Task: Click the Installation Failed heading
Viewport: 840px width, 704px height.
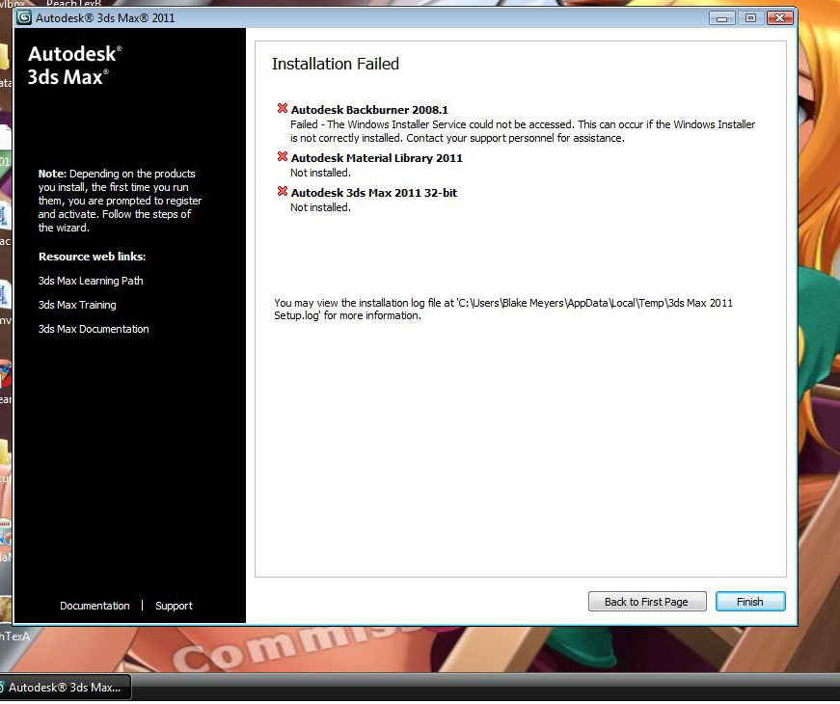Action: (x=335, y=64)
